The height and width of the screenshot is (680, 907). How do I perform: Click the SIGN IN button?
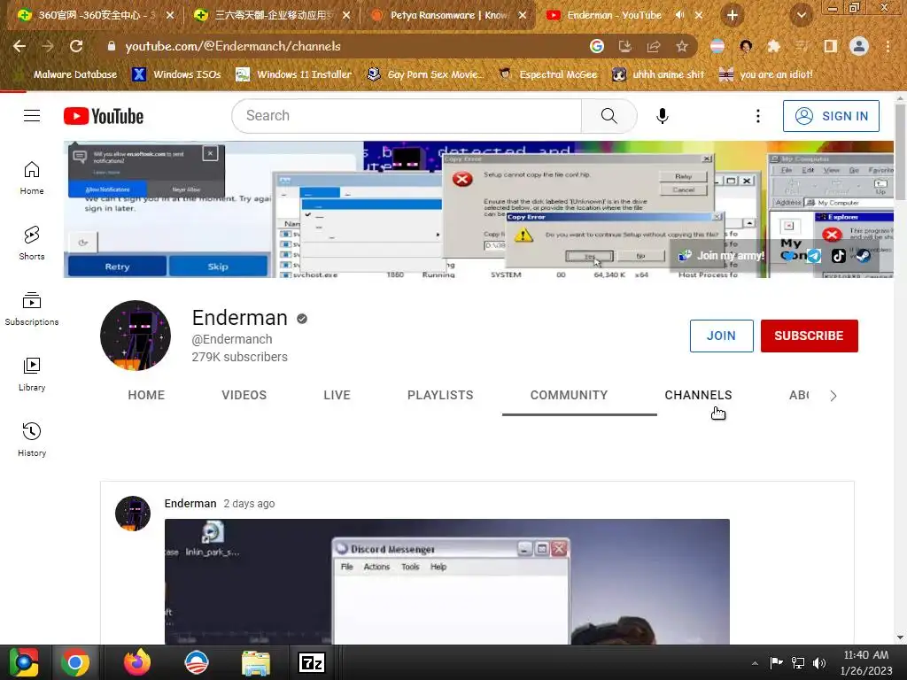coord(831,116)
